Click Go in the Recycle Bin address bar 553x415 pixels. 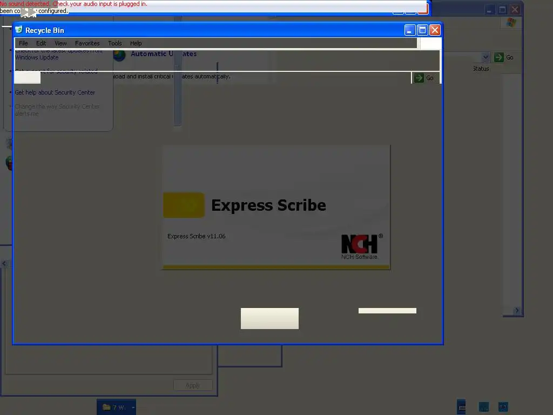tap(424, 78)
